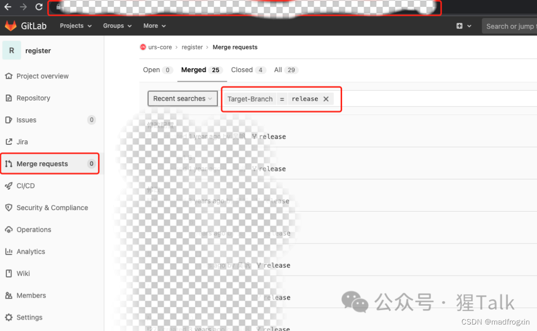This screenshot has height=331, width=537.
Task: Click the plus new item icon
Action: (459, 26)
